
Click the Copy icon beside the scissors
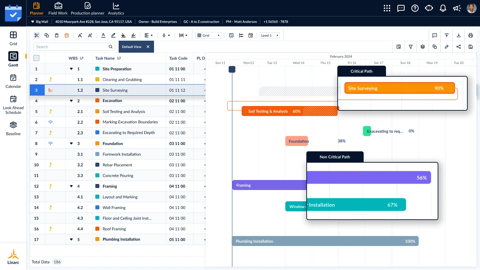47,35
